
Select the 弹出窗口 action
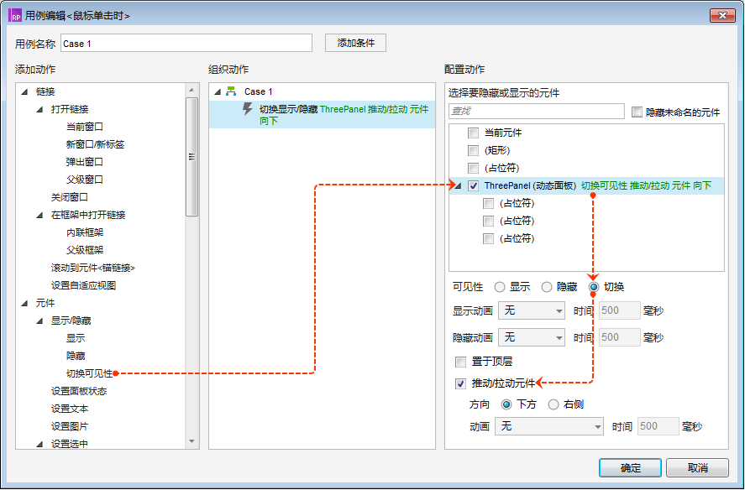click(85, 162)
